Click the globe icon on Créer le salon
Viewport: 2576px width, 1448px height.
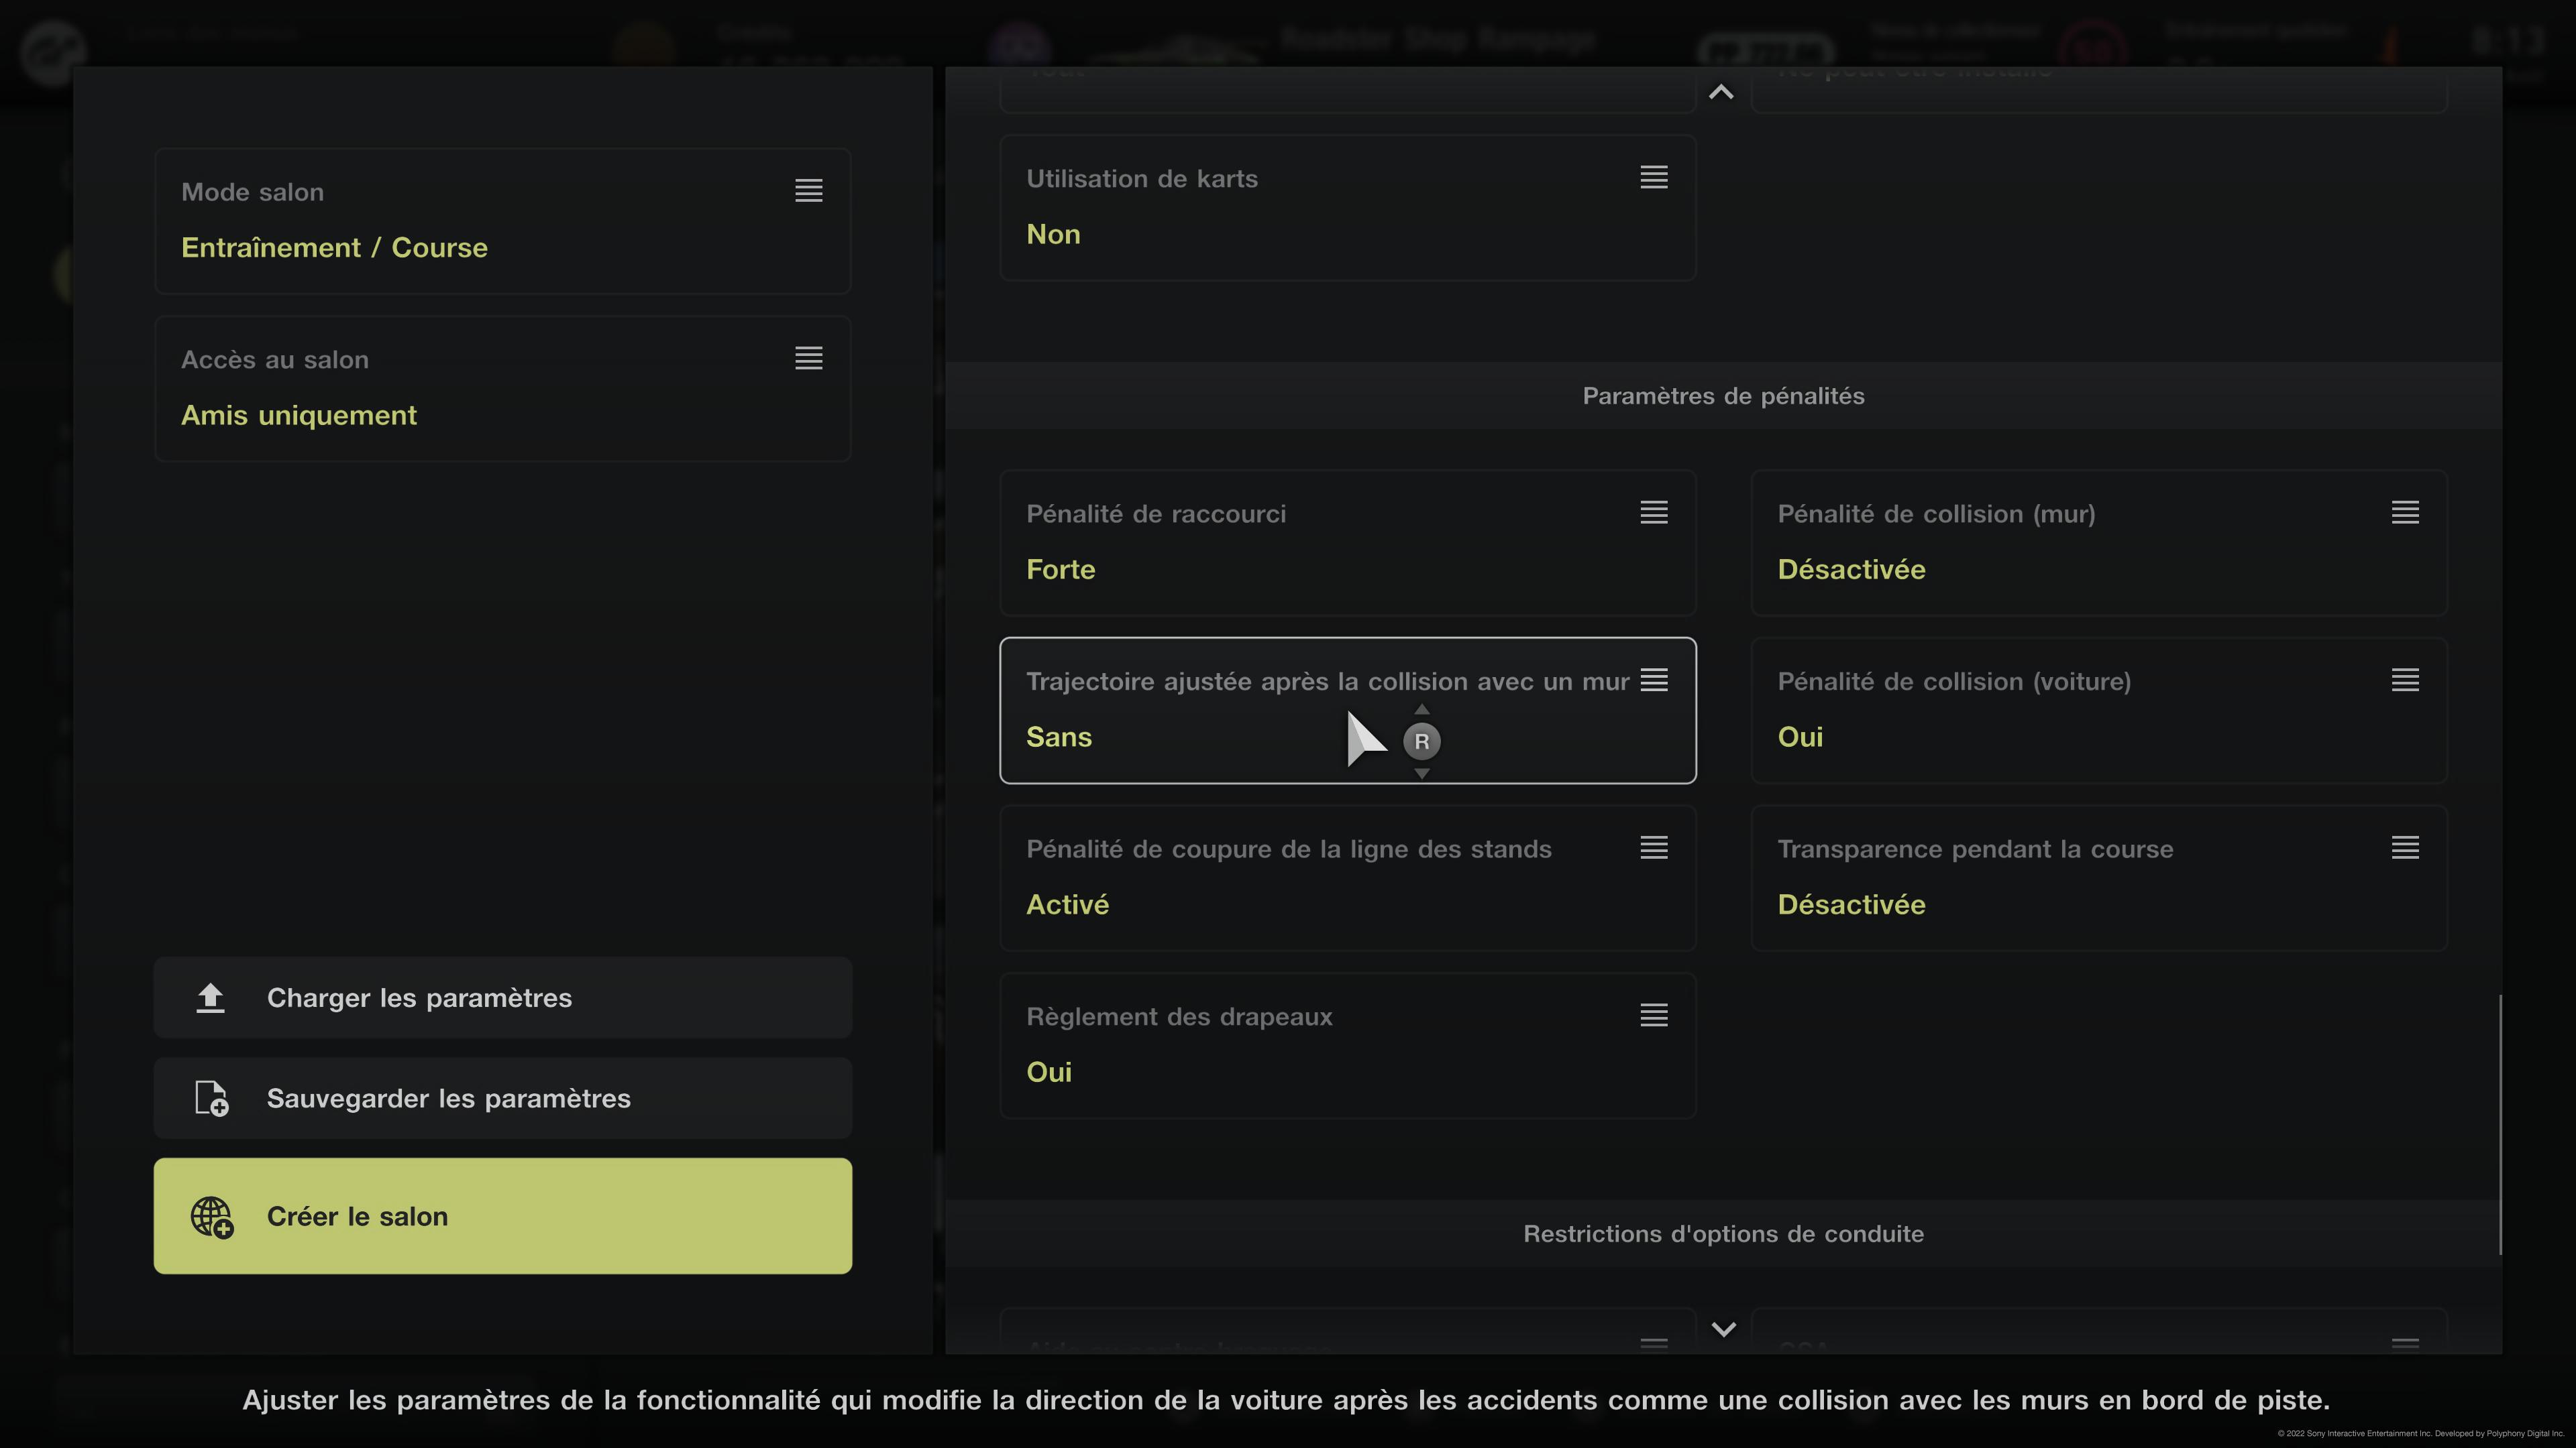(212, 1217)
